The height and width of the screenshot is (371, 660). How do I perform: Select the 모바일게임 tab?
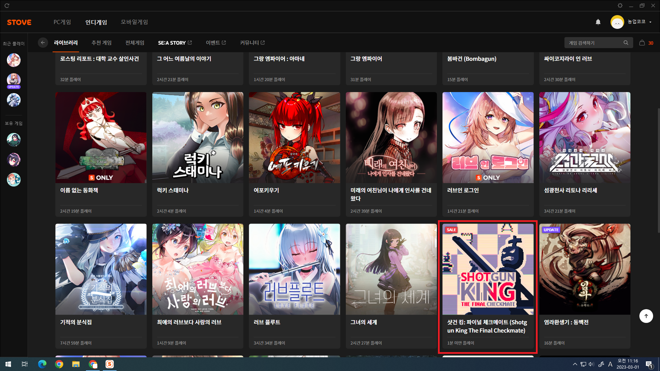point(134,22)
